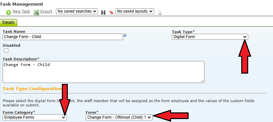This screenshot has width=273, height=122.
Task: Click the Task Type Configuration section heading
Action: (32, 89)
